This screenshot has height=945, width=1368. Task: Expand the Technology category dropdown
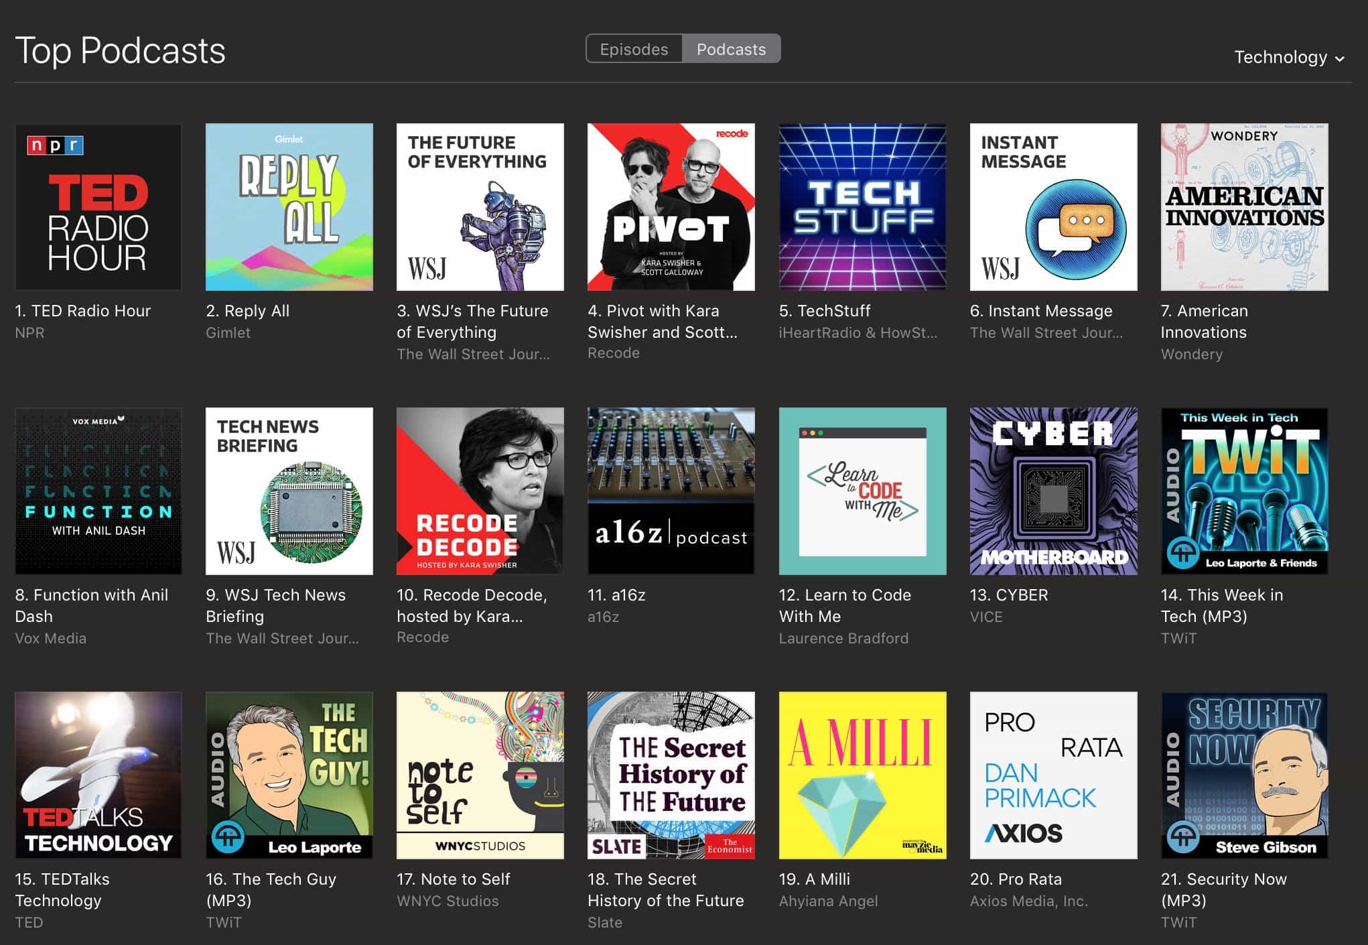pyautogui.click(x=1280, y=58)
